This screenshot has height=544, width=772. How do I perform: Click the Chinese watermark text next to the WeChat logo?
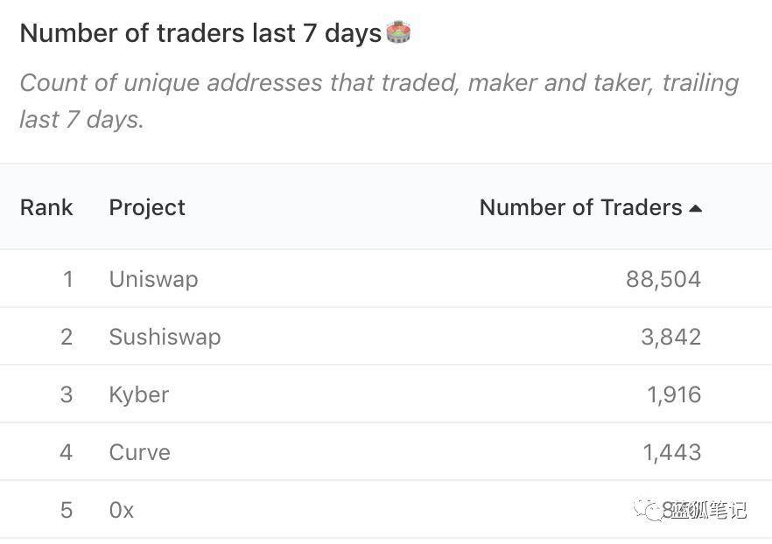[x=709, y=509]
